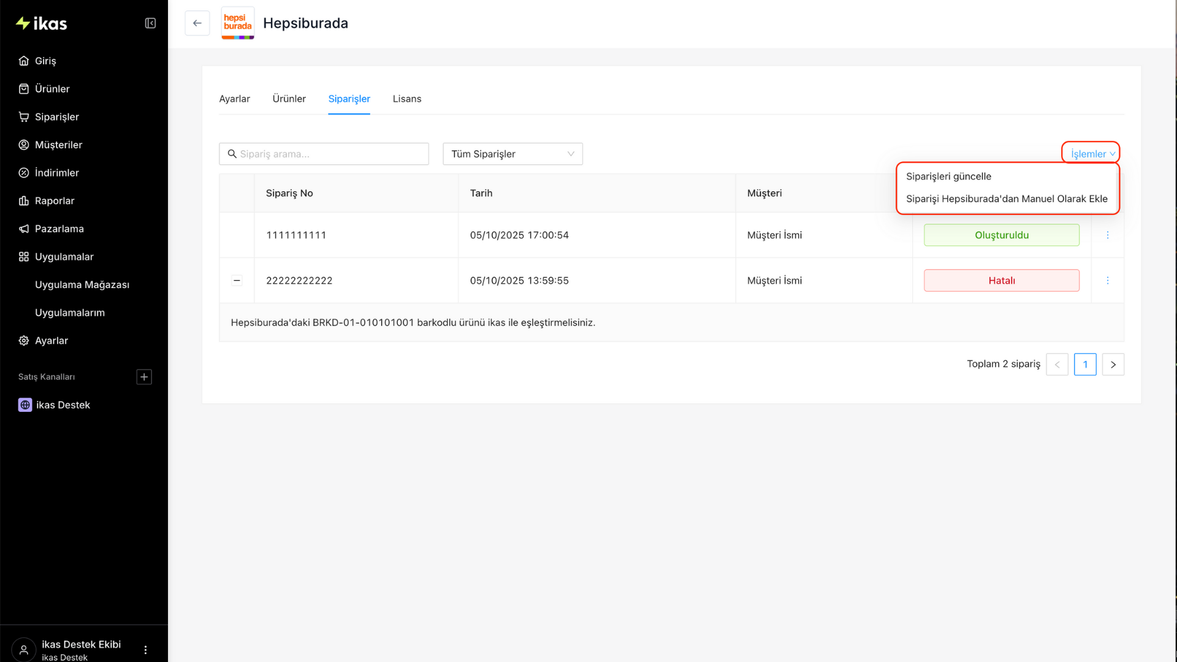Open the Tüm Siparişler filter dropdown
The height and width of the screenshot is (662, 1177).
pyautogui.click(x=512, y=154)
